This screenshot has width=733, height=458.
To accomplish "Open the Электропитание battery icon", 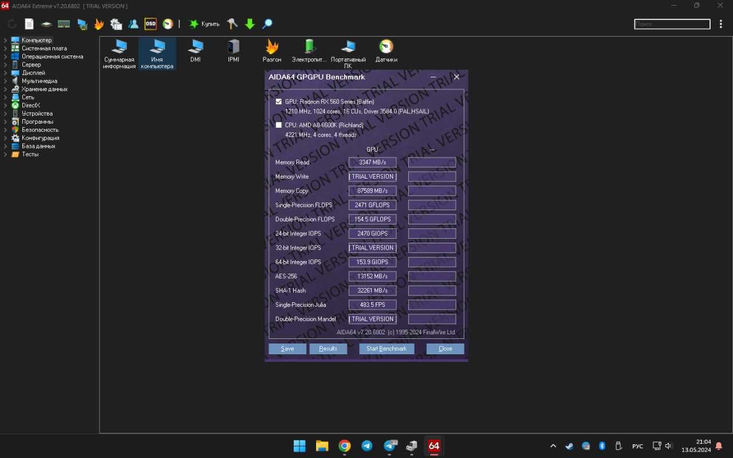I will tap(309, 51).
